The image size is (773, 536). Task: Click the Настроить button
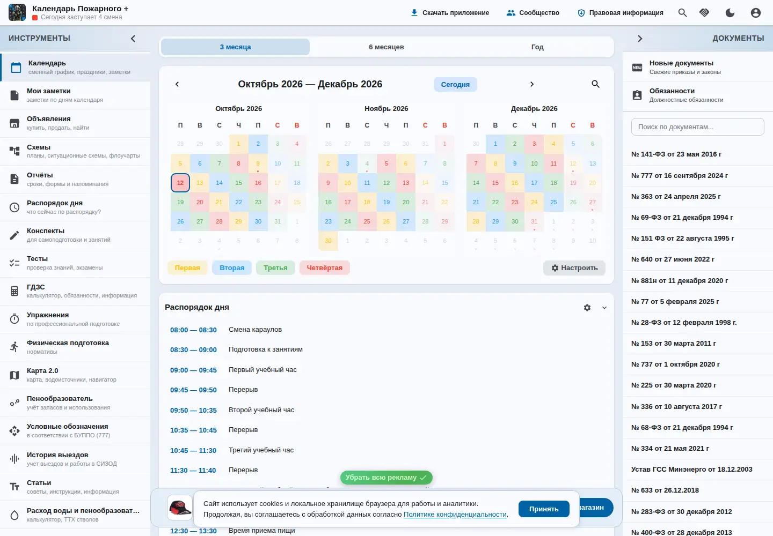[574, 268]
